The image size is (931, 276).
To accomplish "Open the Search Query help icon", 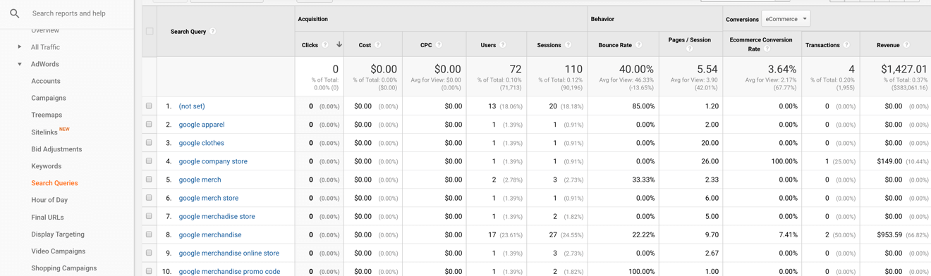I will (212, 32).
